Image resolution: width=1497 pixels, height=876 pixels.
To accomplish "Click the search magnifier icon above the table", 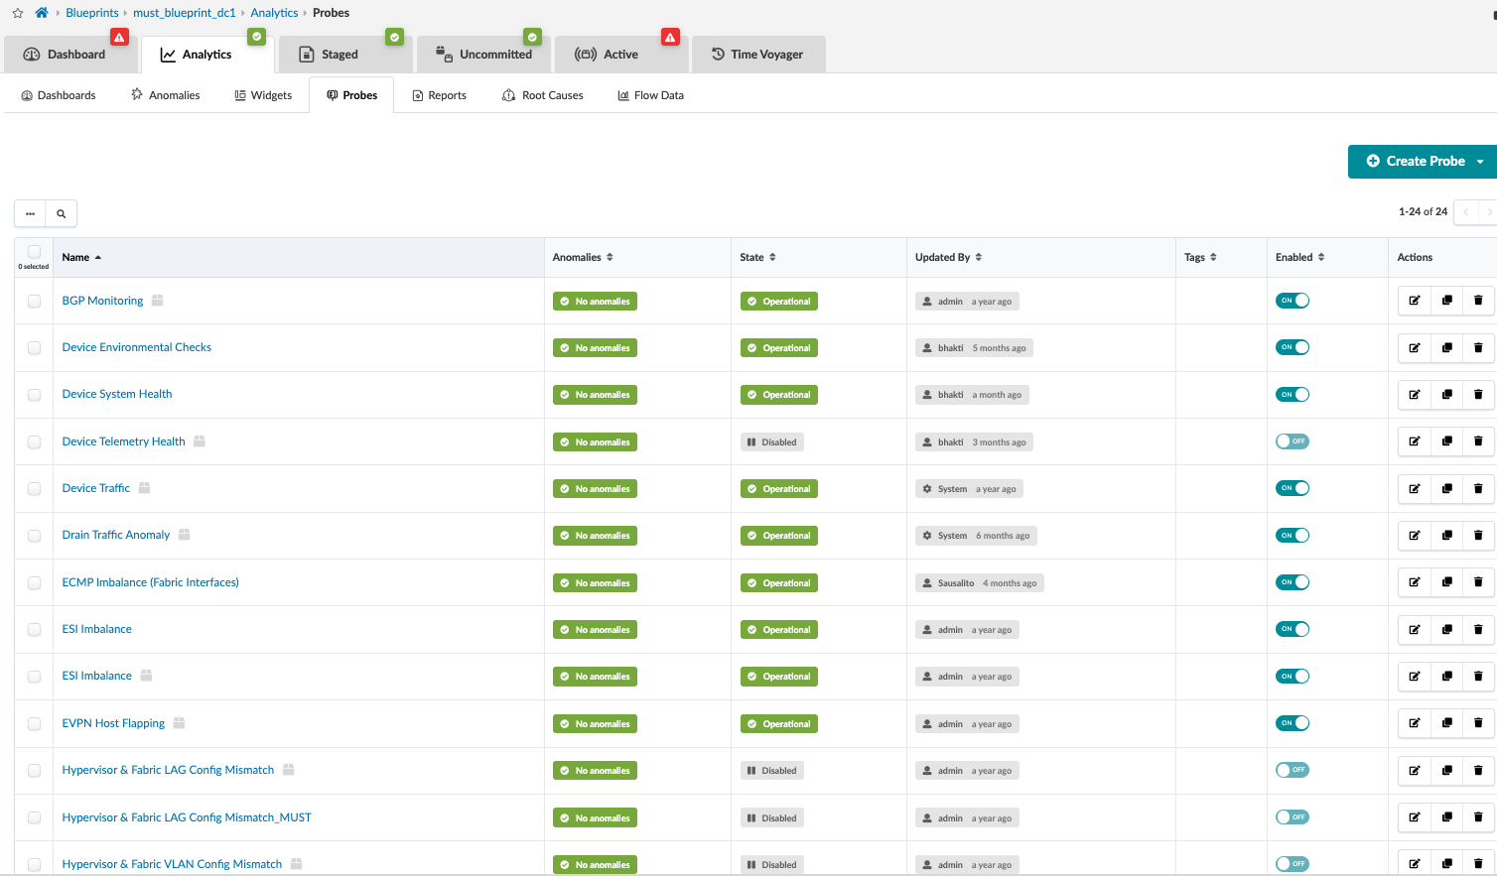I will tap(62, 213).
